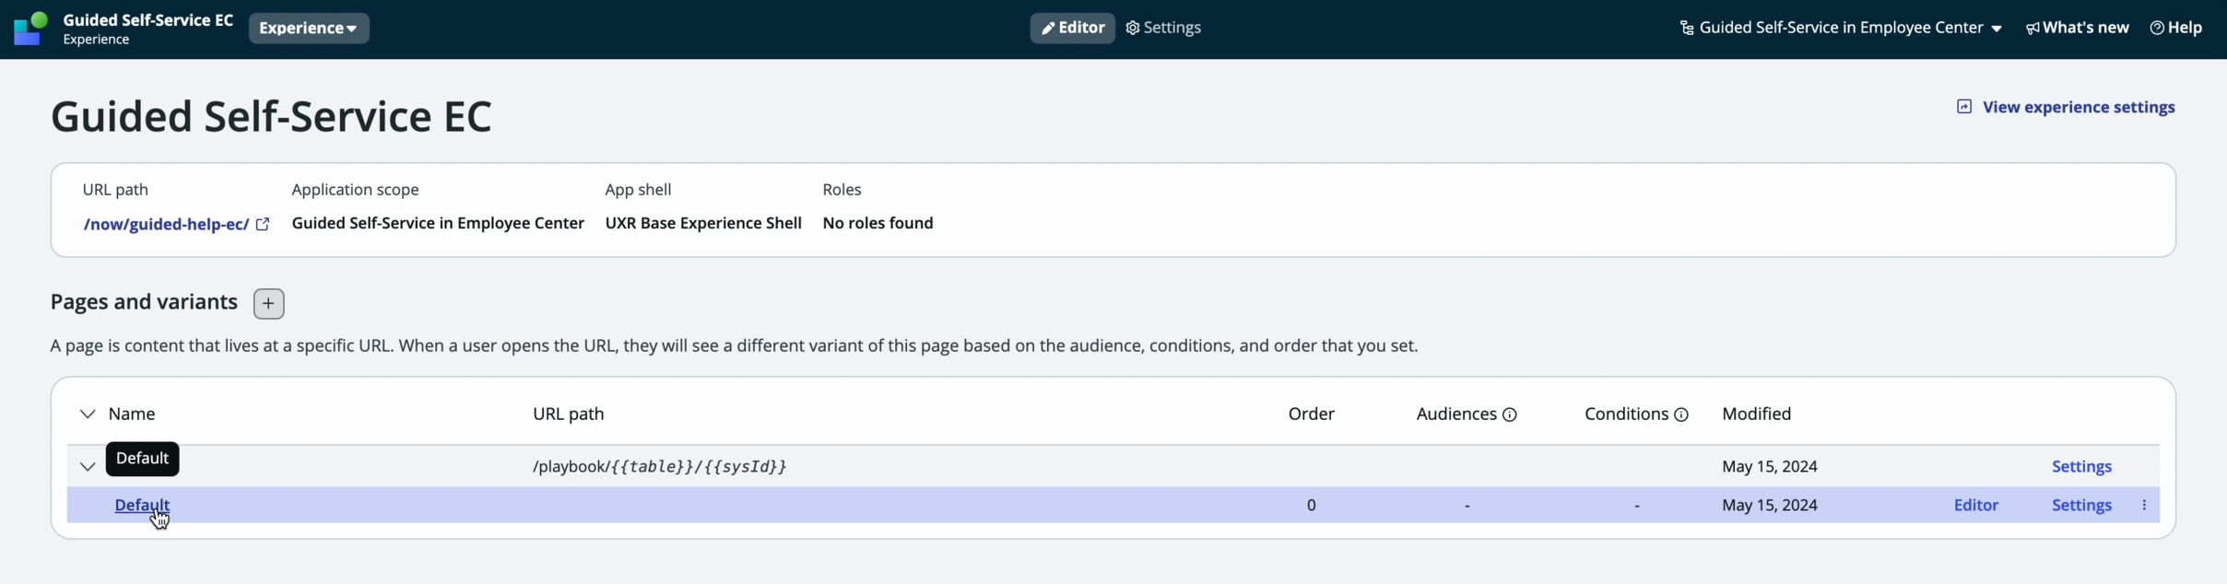Click the Order column header

pyautogui.click(x=1311, y=415)
